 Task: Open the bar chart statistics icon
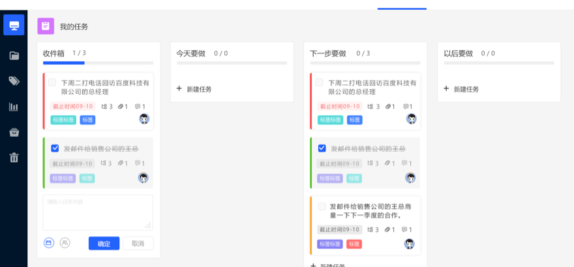[x=14, y=107]
